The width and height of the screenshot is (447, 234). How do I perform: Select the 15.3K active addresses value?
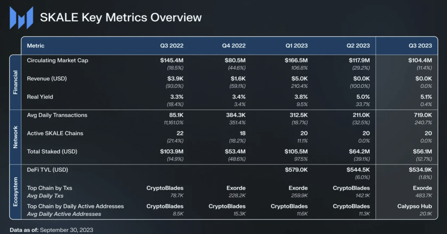point(240,214)
